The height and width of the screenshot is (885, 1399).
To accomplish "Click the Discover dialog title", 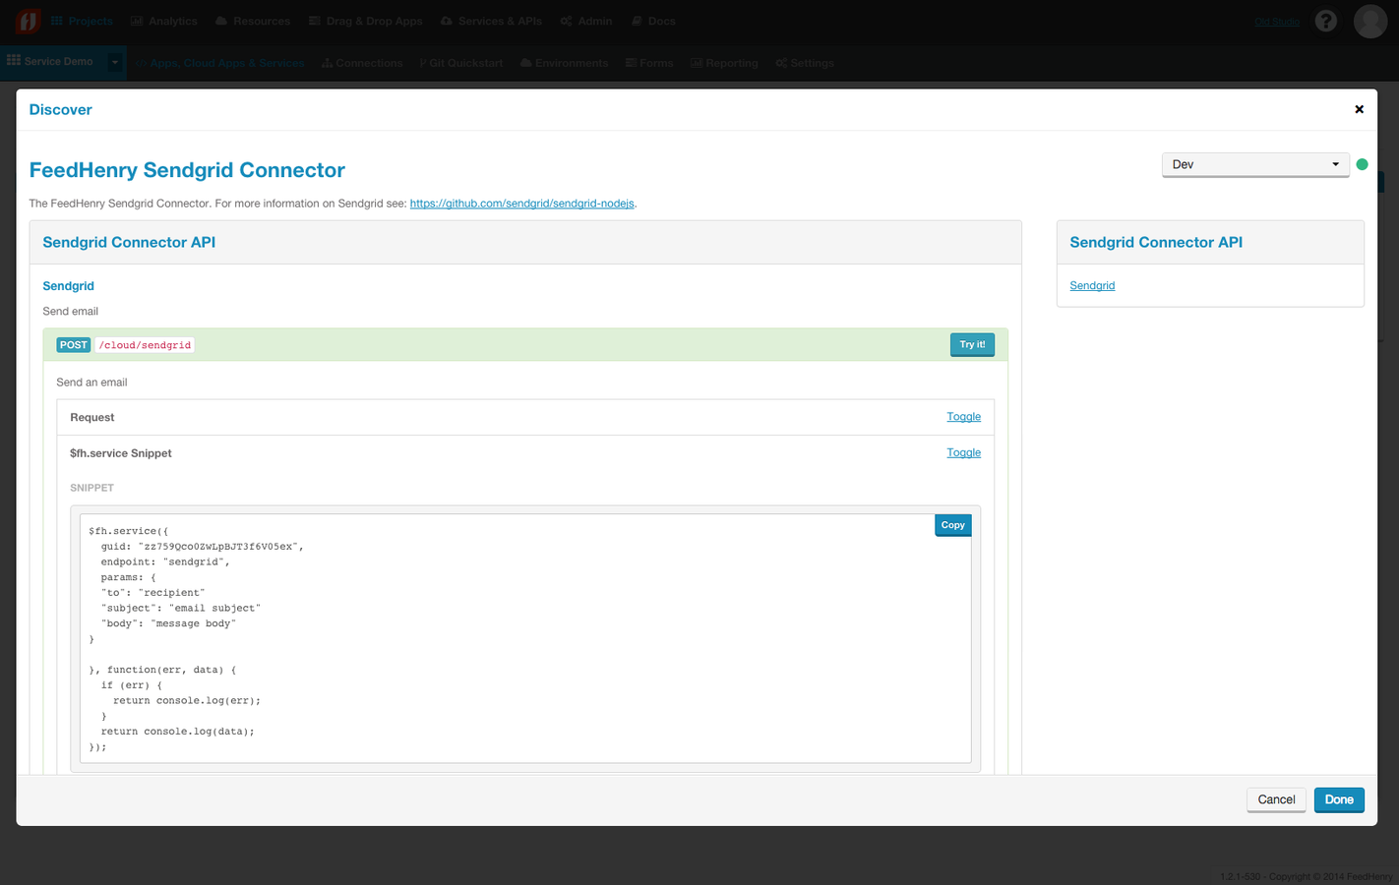I will pyautogui.click(x=60, y=110).
